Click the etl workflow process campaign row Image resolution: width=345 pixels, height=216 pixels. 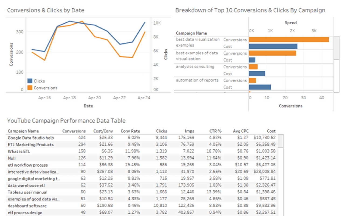pyautogui.click(x=27, y=165)
